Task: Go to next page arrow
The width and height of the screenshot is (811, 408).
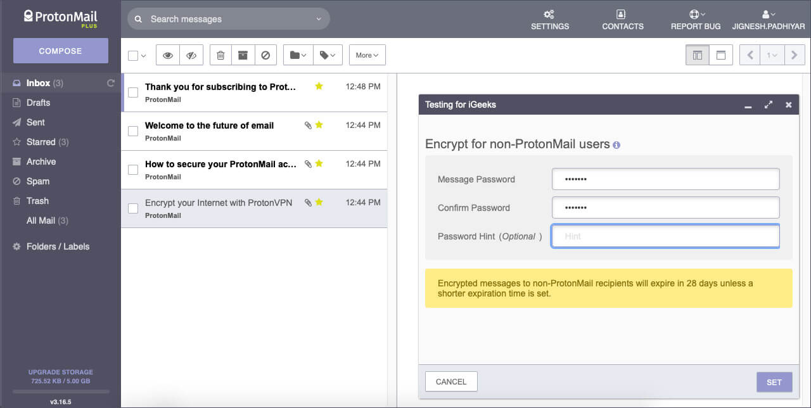Action: click(795, 55)
